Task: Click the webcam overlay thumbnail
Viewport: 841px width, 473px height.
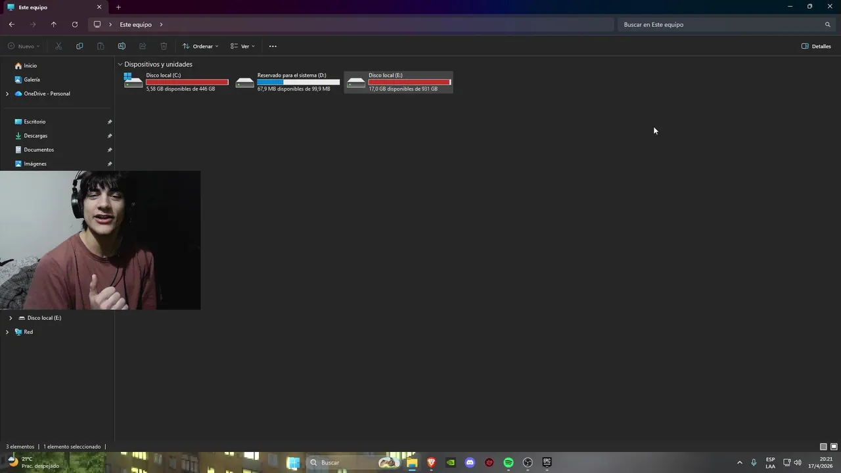Action: 100,240
